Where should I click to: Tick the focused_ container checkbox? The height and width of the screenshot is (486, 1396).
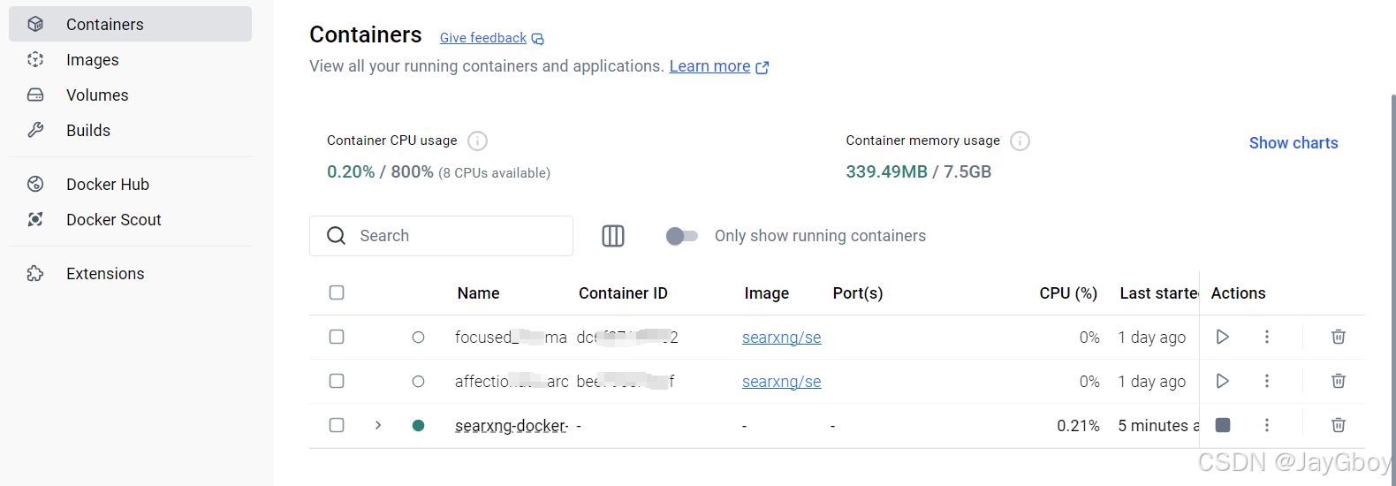click(337, 337)
